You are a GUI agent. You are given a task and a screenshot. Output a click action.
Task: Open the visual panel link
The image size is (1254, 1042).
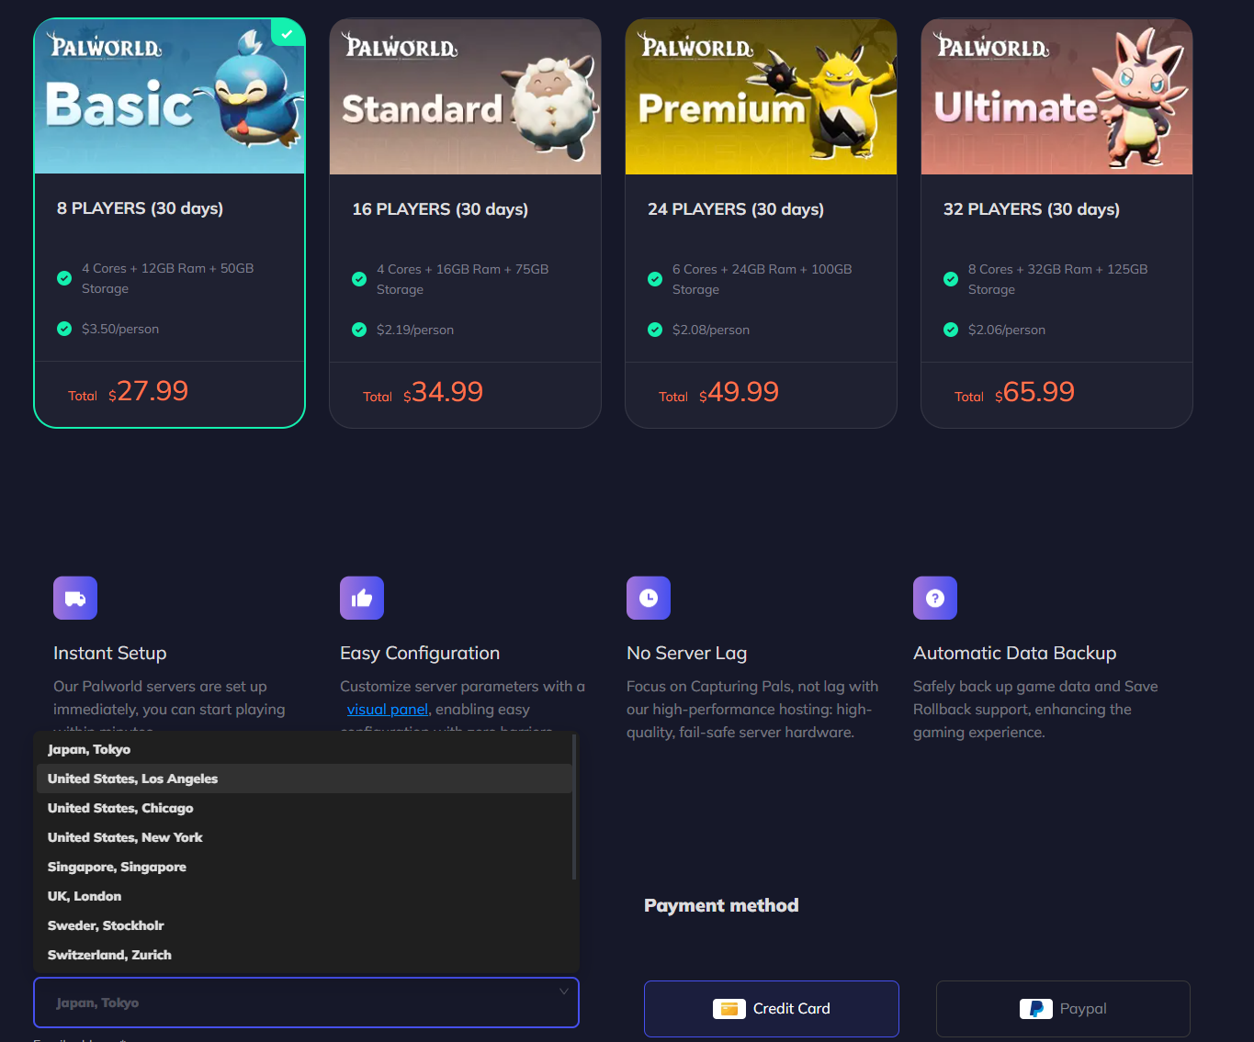click(x=388, y=710)
